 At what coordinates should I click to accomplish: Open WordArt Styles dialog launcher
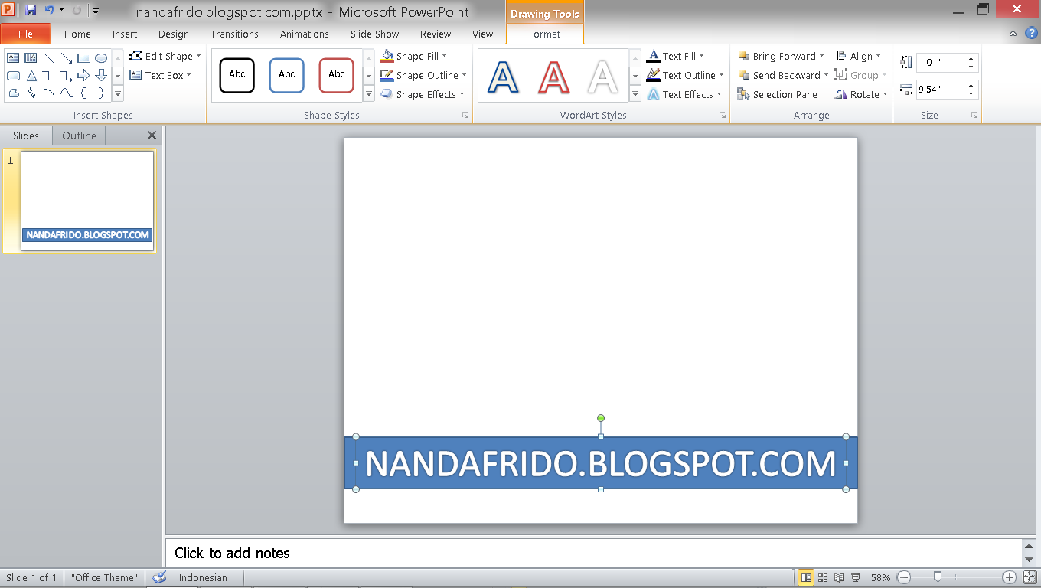point(722,116)
